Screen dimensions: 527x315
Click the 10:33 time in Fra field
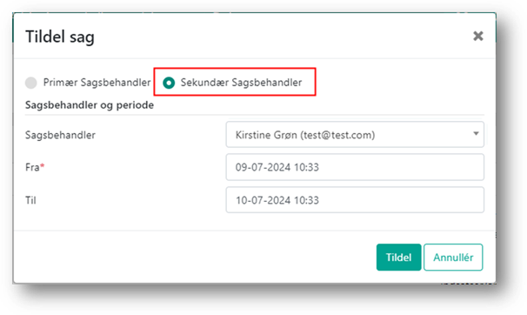(x=306, y=167)
